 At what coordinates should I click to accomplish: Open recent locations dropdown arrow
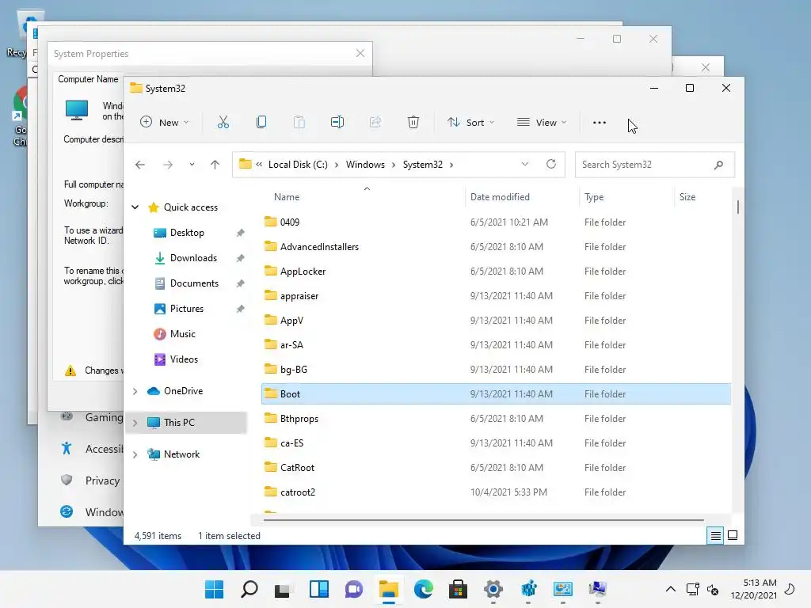click(x=192, y=165)
